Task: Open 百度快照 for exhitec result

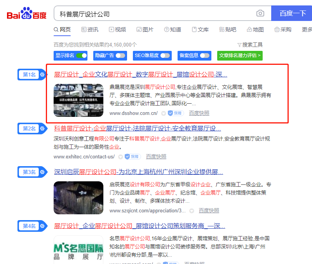Action: click(x=156, y=156)
